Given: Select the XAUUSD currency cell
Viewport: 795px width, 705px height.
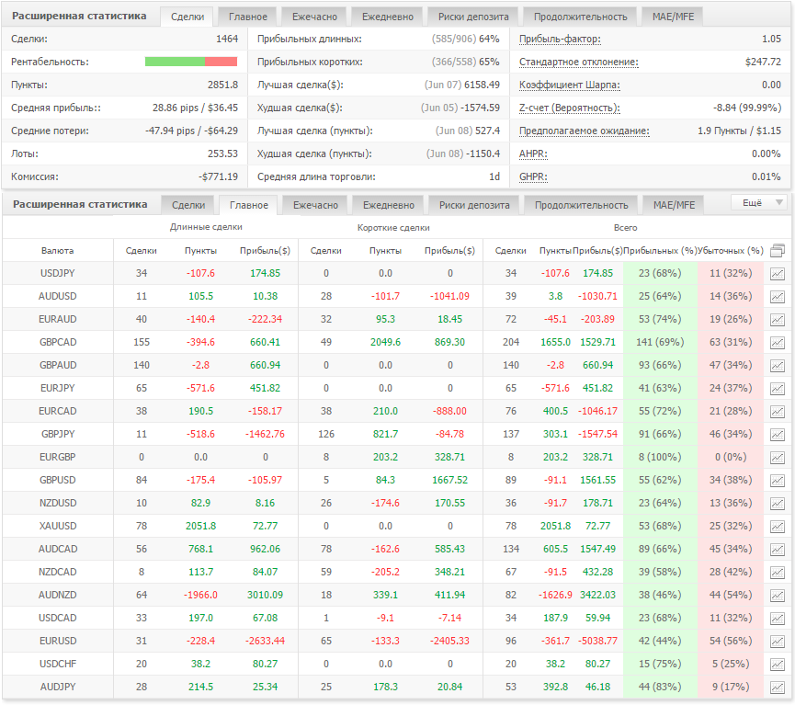Looking at the screenshot, I should 58,526.
